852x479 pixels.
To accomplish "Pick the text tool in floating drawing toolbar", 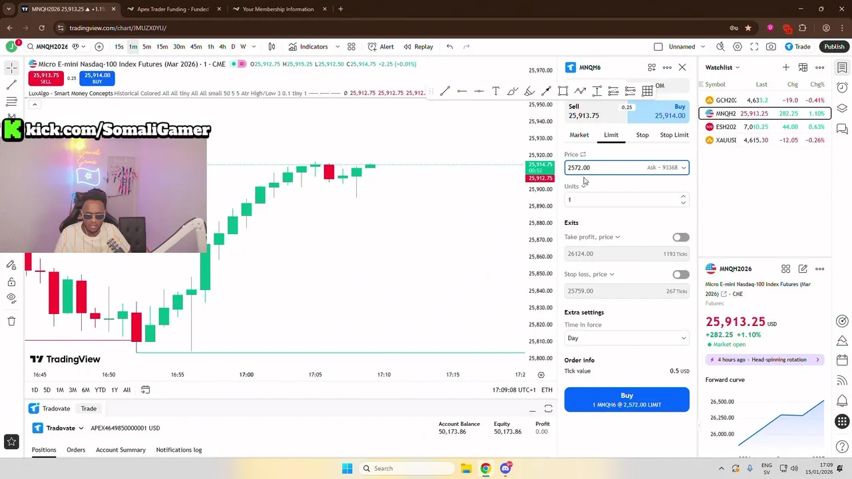I will (496, 91).
